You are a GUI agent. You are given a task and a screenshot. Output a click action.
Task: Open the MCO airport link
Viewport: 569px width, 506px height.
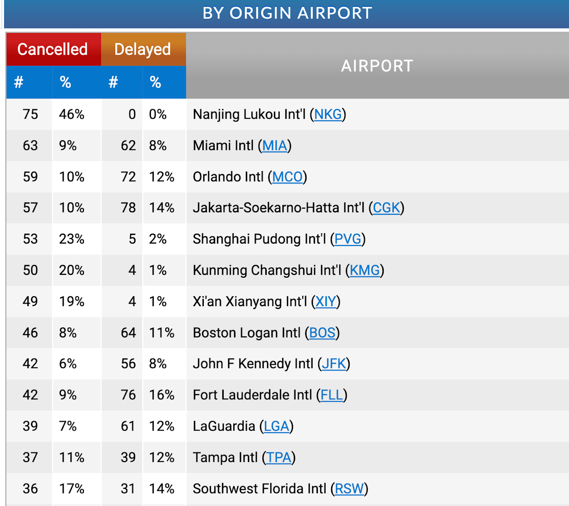(x=288, y=177)
